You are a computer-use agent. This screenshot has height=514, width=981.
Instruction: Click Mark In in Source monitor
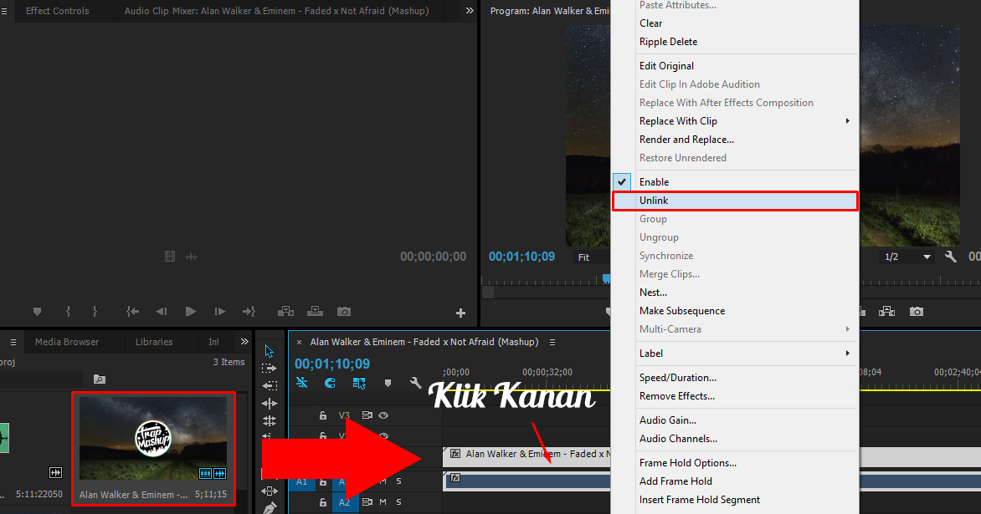tap(68, 311)
